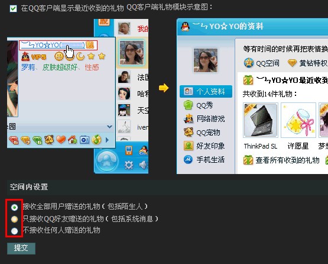Click the QQ pet bear icon in mini card
The width and height of the screenshot is (328, 264).
pos(49,140)
